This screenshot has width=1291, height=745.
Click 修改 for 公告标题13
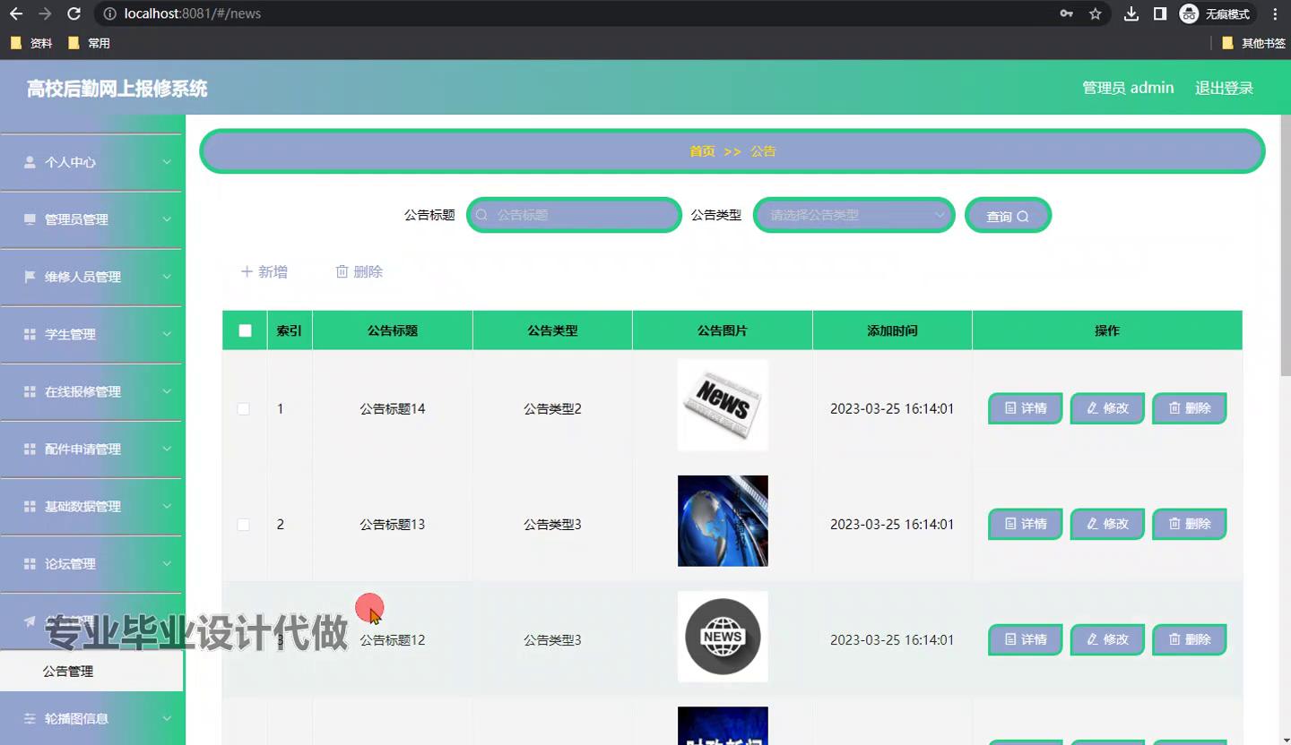(x=1107, y=524)
